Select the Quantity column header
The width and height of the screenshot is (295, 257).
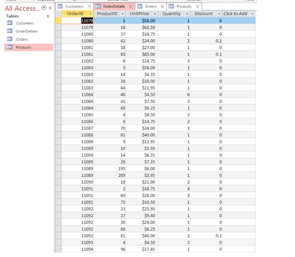tap(171, 14)
